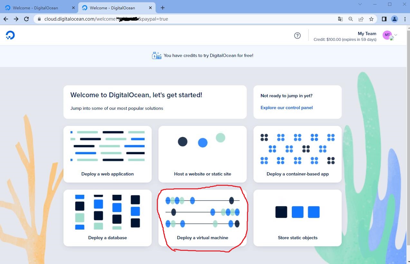Select the Store static objects card

(298, 218)
